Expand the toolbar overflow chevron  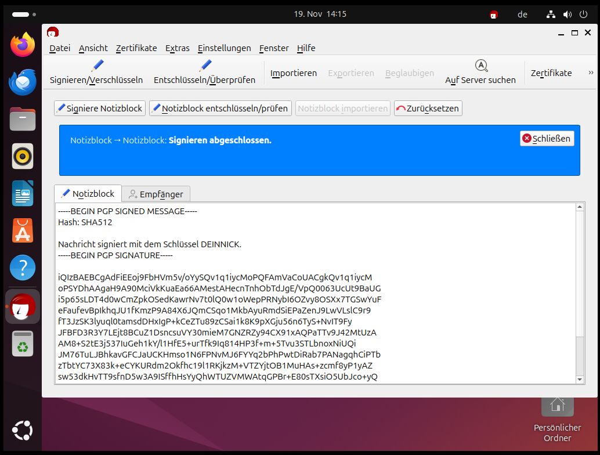click(x=591, y=73)
